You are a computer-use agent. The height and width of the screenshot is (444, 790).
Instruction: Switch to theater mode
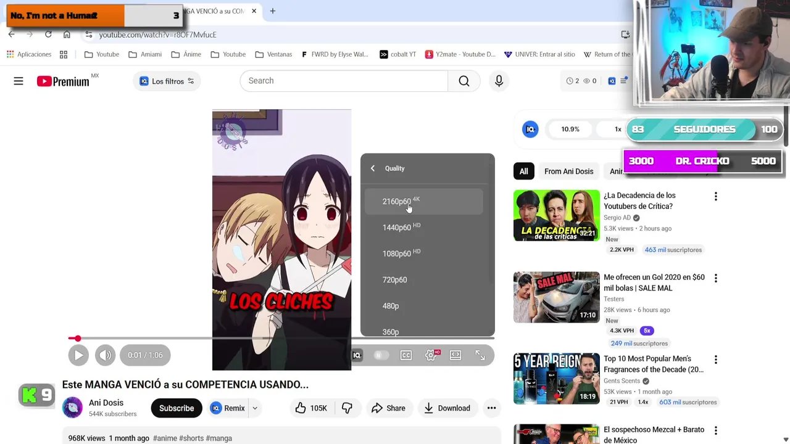[455, 355]
